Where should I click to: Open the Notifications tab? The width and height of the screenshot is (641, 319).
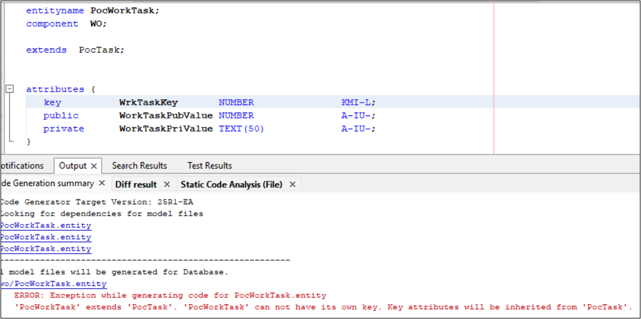[22, 166]
